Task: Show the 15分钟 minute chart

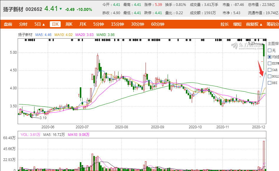Action: click(x=118, y=24)
